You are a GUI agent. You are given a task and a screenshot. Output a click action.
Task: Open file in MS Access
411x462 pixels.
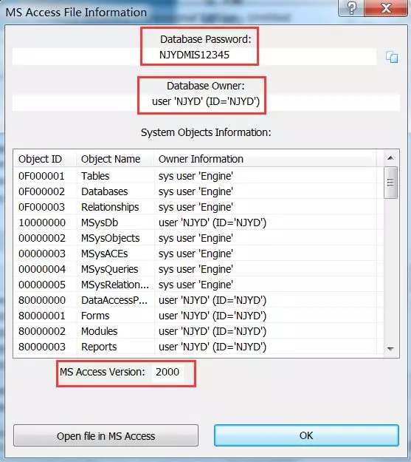[106, 435]
